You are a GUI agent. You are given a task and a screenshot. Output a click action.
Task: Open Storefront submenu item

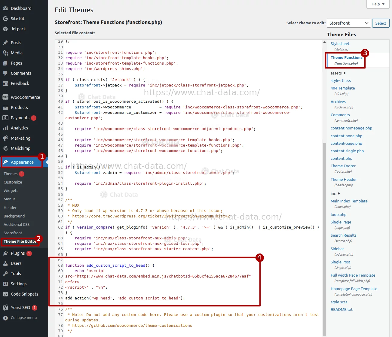click(x=13, y=233)
